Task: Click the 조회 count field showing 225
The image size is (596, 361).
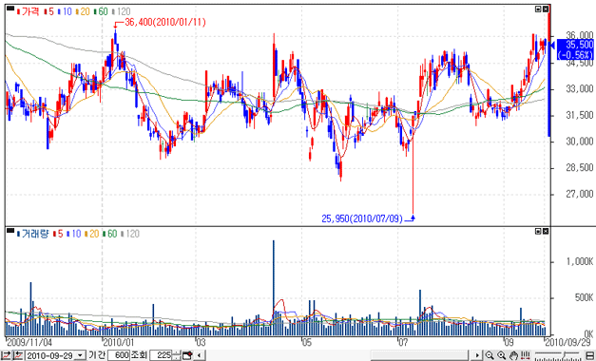Action: pyautogui.click(x=161, y=355)
